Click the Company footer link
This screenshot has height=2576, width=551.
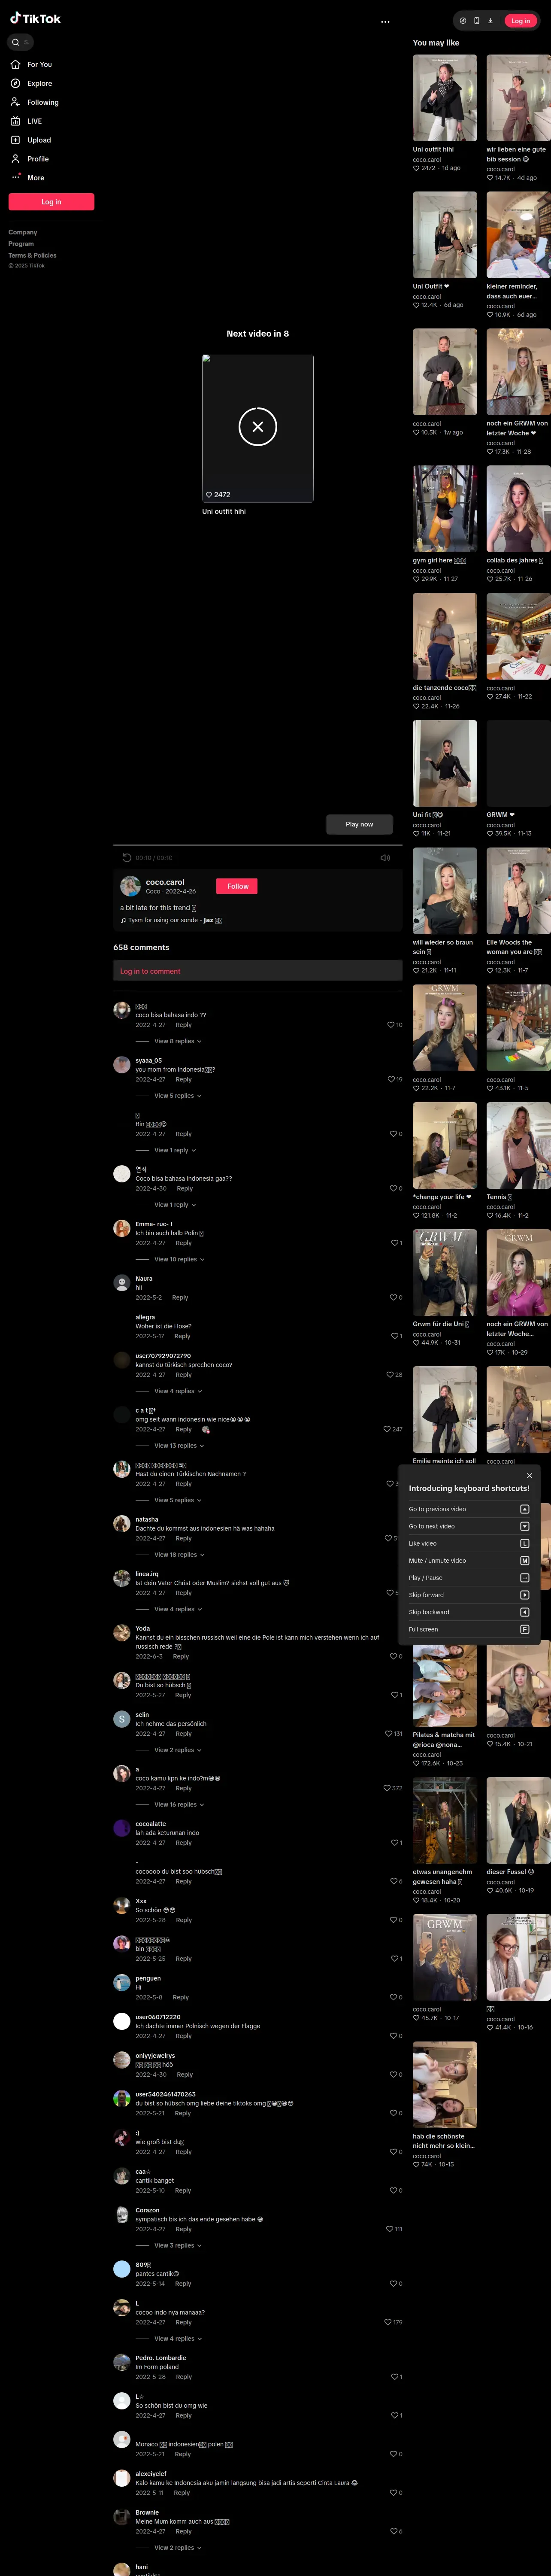pyautogui.click(x=23, y=232)
